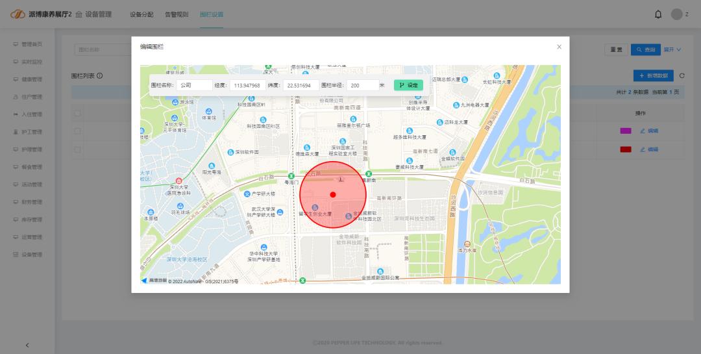Click the 深圳软件园 map marker icon

tap(230, 152)
